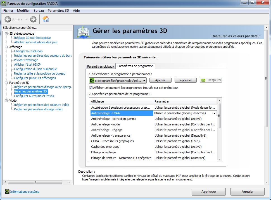The width and height of the screenshot is (271, 200).
Task: Click task tree horizontal scroll right arrow
Action: point(69,182)
